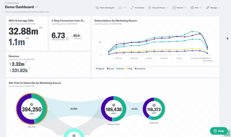
Task: Toggle the yellow Blog legend color dot
Action: click(127, 68)
